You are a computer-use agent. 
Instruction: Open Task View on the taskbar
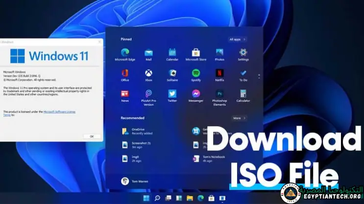(168, 198)
